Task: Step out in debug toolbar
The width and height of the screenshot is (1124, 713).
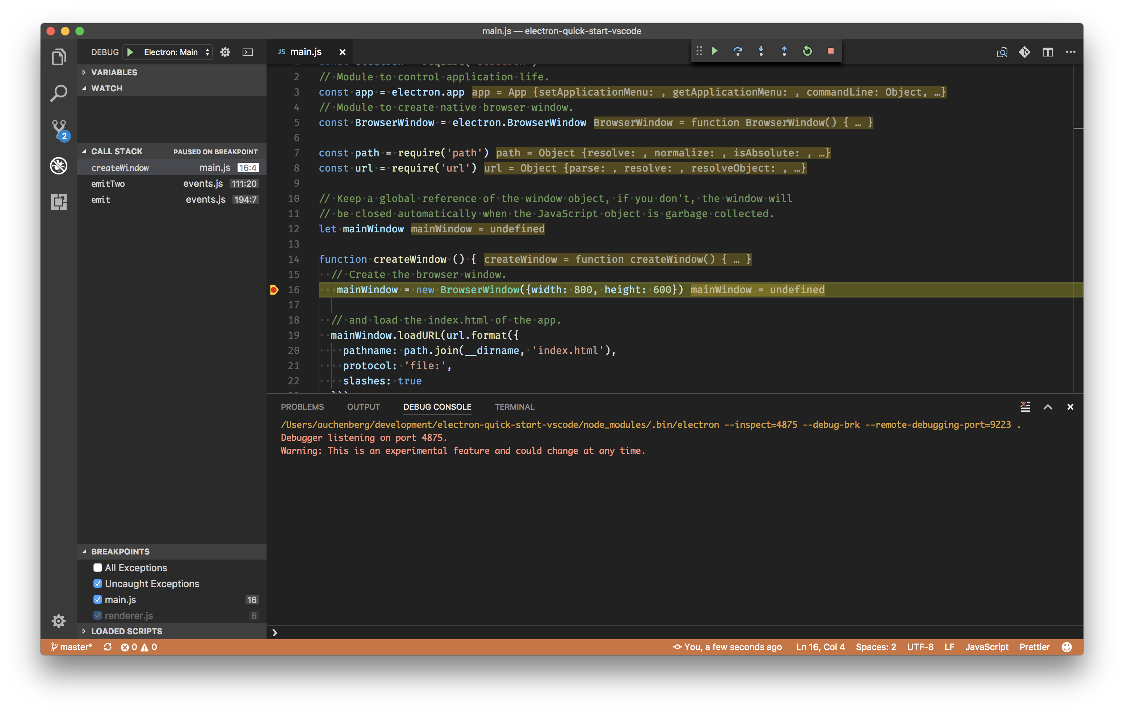Action: [784, 51]
